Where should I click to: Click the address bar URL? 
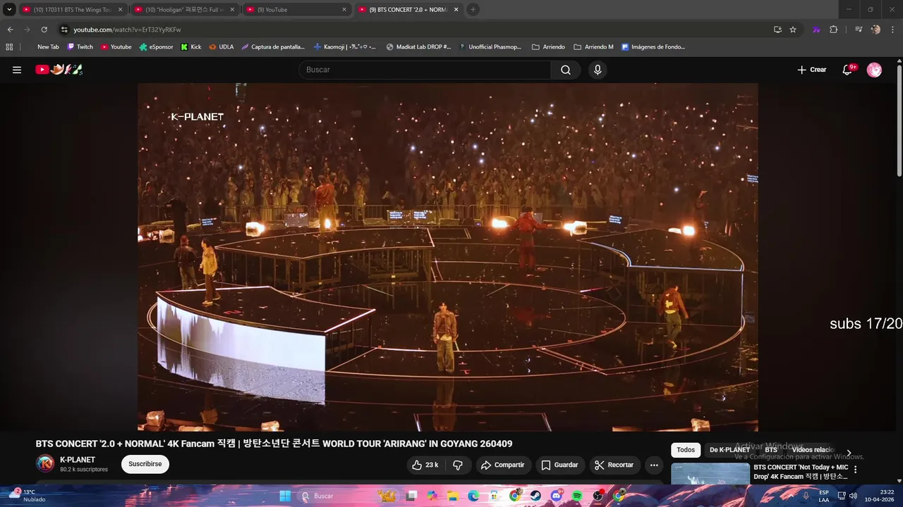(x=127, y=30)
